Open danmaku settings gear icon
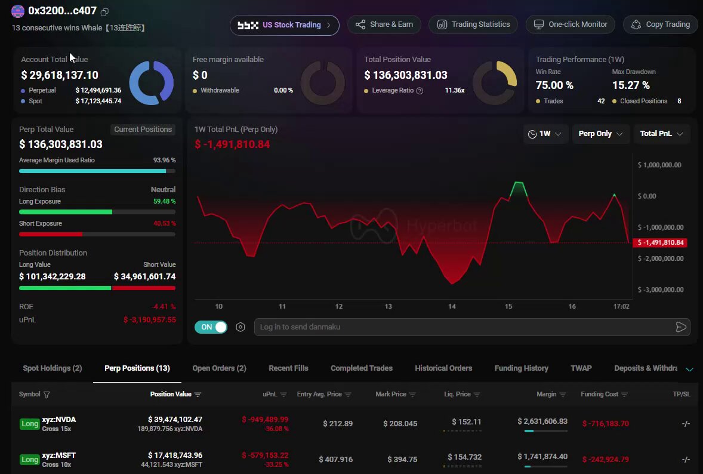 (x=240, y=327)
